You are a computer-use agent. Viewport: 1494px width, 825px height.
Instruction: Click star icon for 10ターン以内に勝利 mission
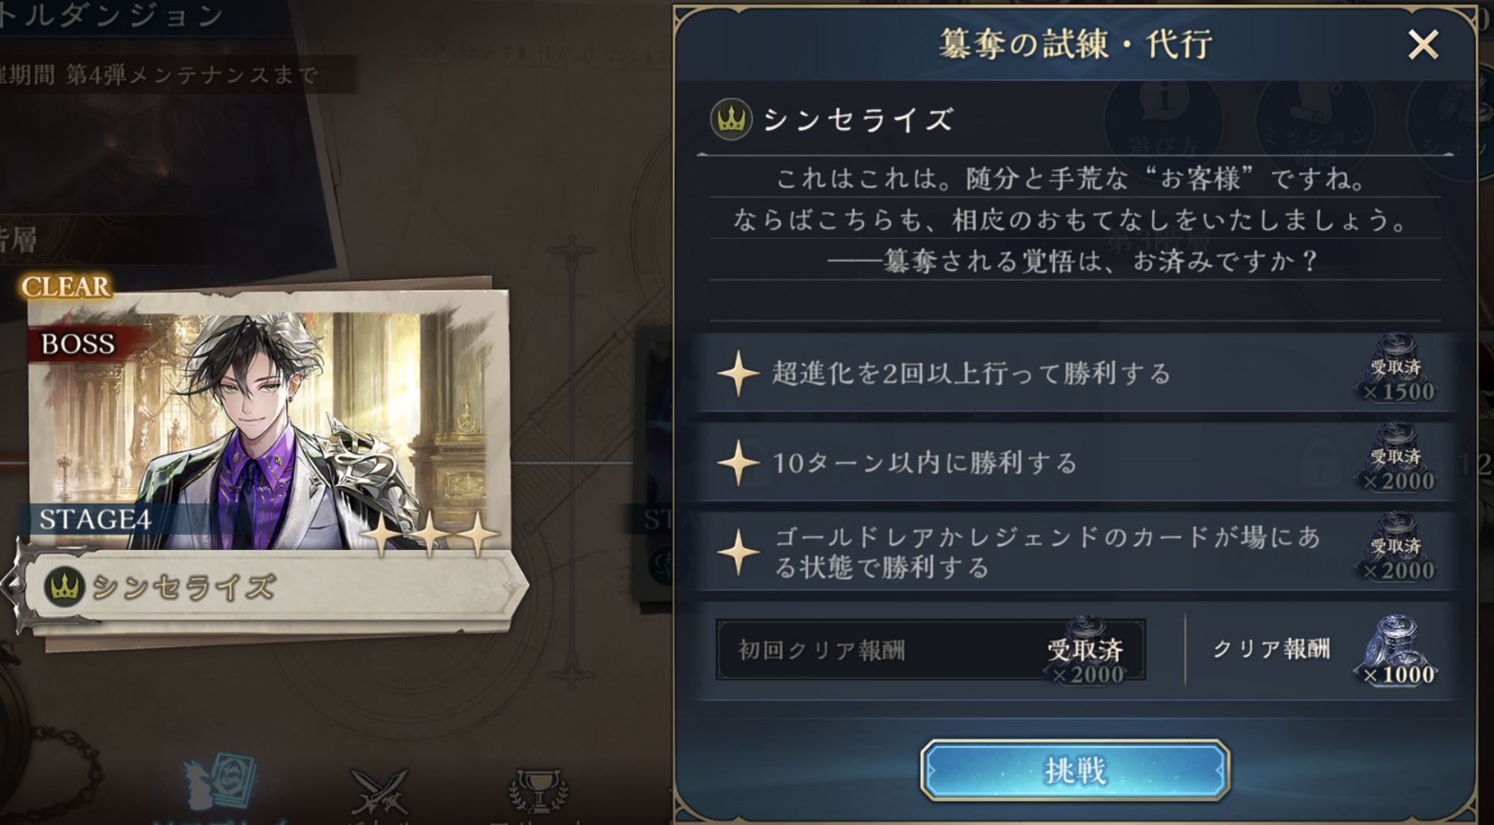(x=738, y=463)
